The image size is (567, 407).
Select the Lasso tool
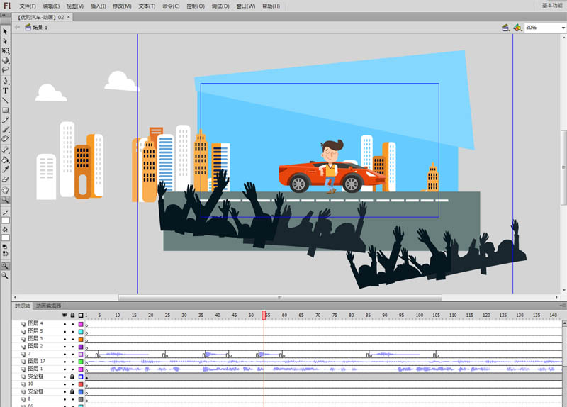click(6, 70)
